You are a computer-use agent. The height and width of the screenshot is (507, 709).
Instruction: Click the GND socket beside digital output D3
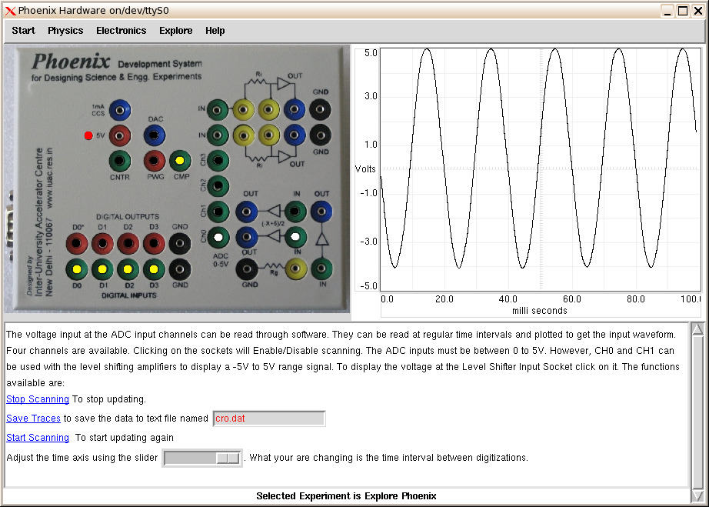click(x=180, y=244)
